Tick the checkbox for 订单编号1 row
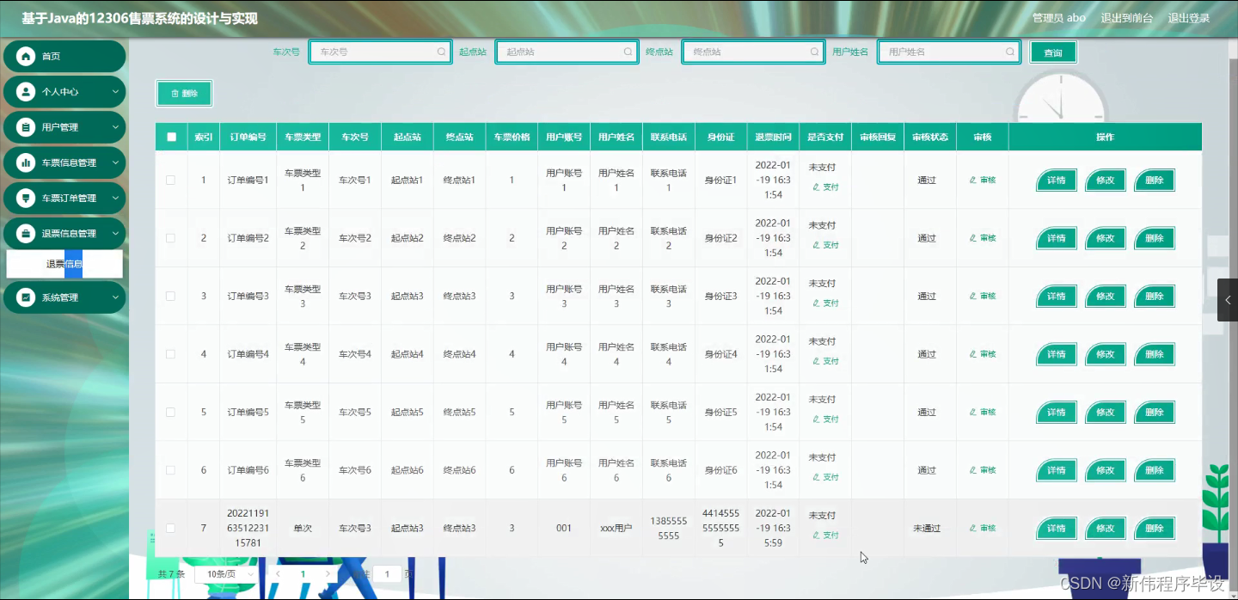 click(x=171, y=180)
